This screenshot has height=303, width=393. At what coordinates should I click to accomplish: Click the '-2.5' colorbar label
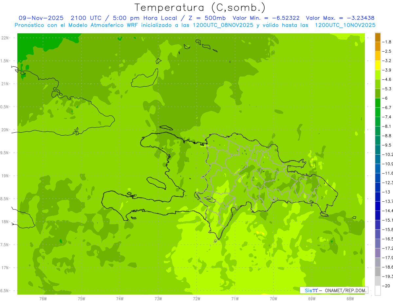pyautogui.click(x=387, y=51)
